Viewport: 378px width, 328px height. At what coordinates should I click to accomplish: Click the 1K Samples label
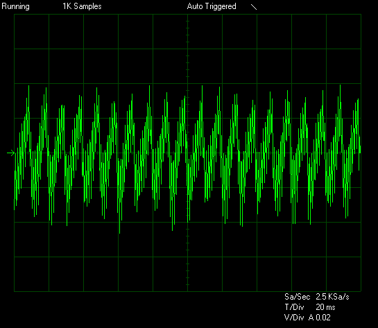(82, 6)
